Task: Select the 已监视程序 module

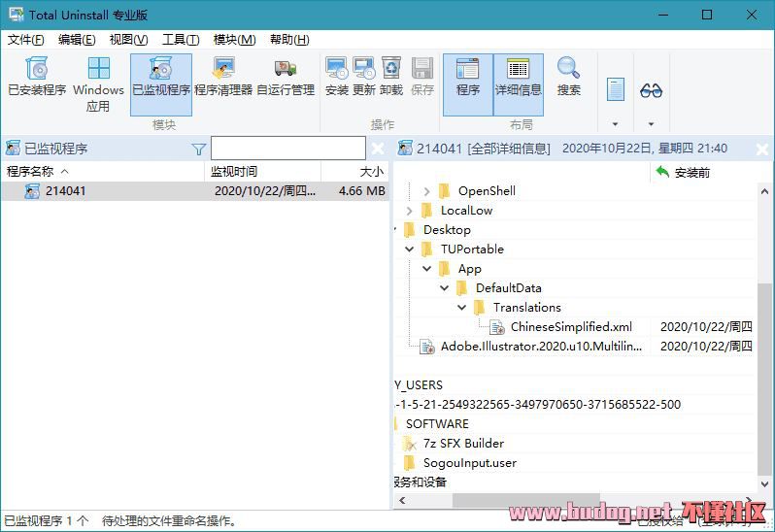Action: (x=161, y=85)
